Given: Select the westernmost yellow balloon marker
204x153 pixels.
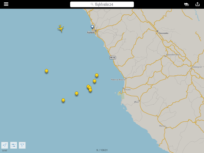Looking at the screenshot, I should pos(47,71).
